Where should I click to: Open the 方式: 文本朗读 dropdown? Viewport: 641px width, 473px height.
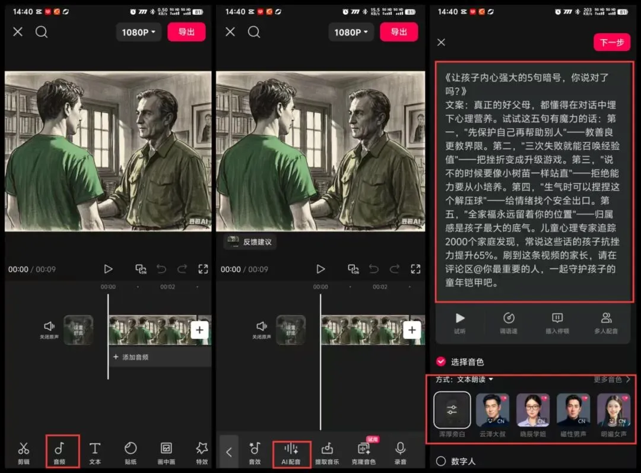(464, 379)
